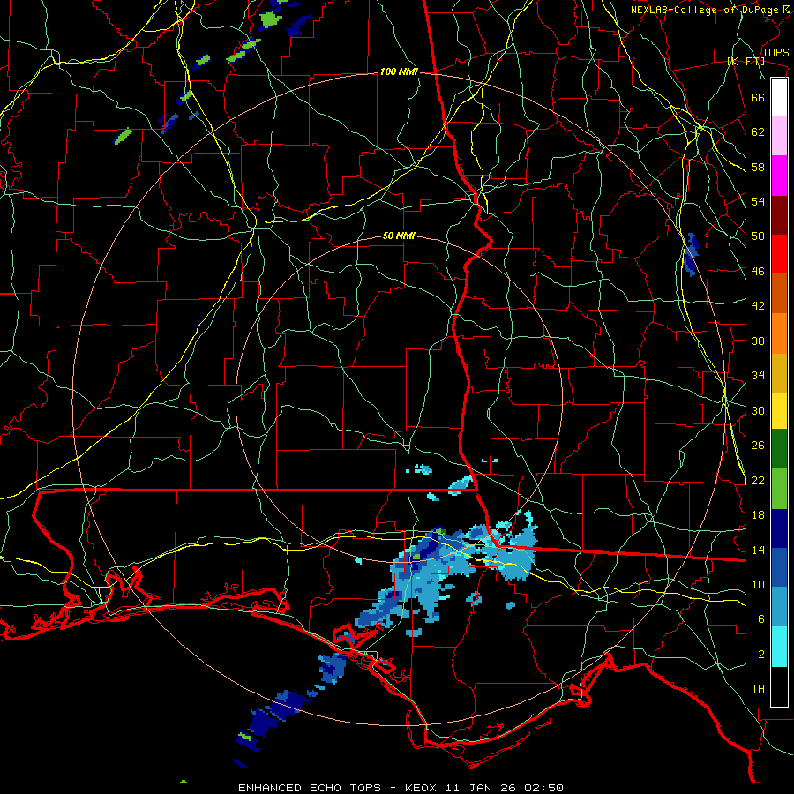Click the "58" legend label
794x794 pixels.
758,167
